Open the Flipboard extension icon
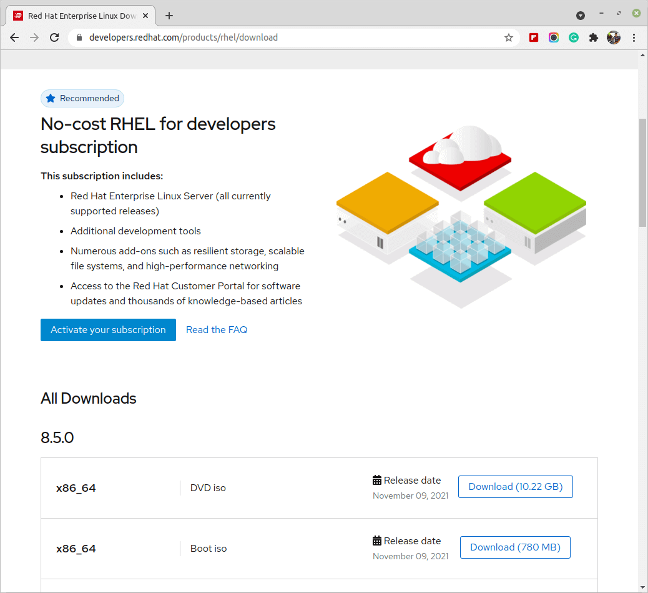 pos(534,37)
